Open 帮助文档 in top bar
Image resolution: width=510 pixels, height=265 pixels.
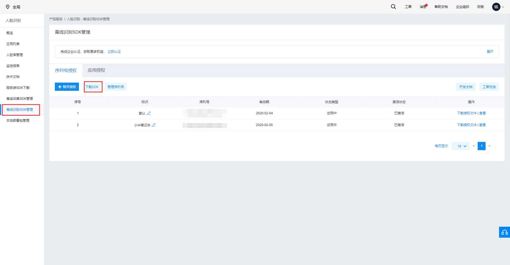pos(441,7)
